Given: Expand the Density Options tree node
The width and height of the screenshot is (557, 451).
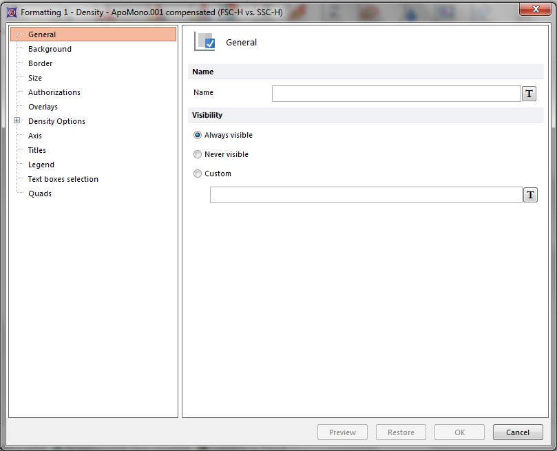Looking at the screenshot, I should click(17, 121).
